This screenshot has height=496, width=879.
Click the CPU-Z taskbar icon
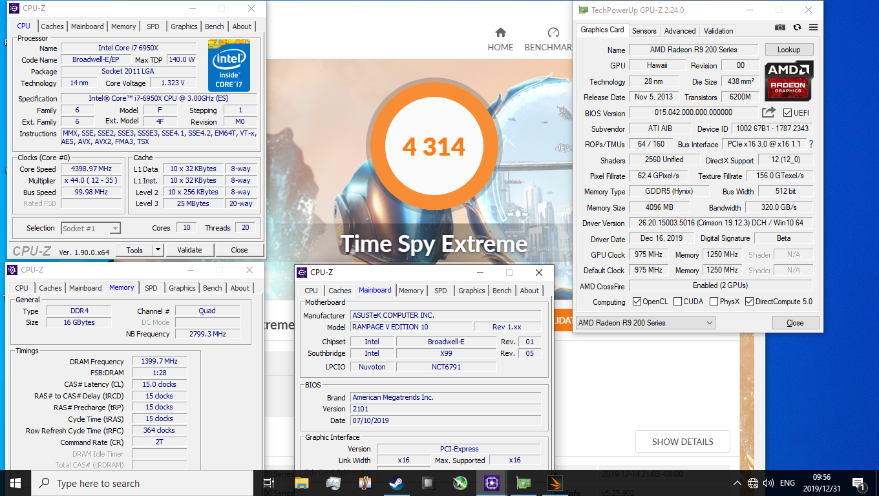click(491, 483)
